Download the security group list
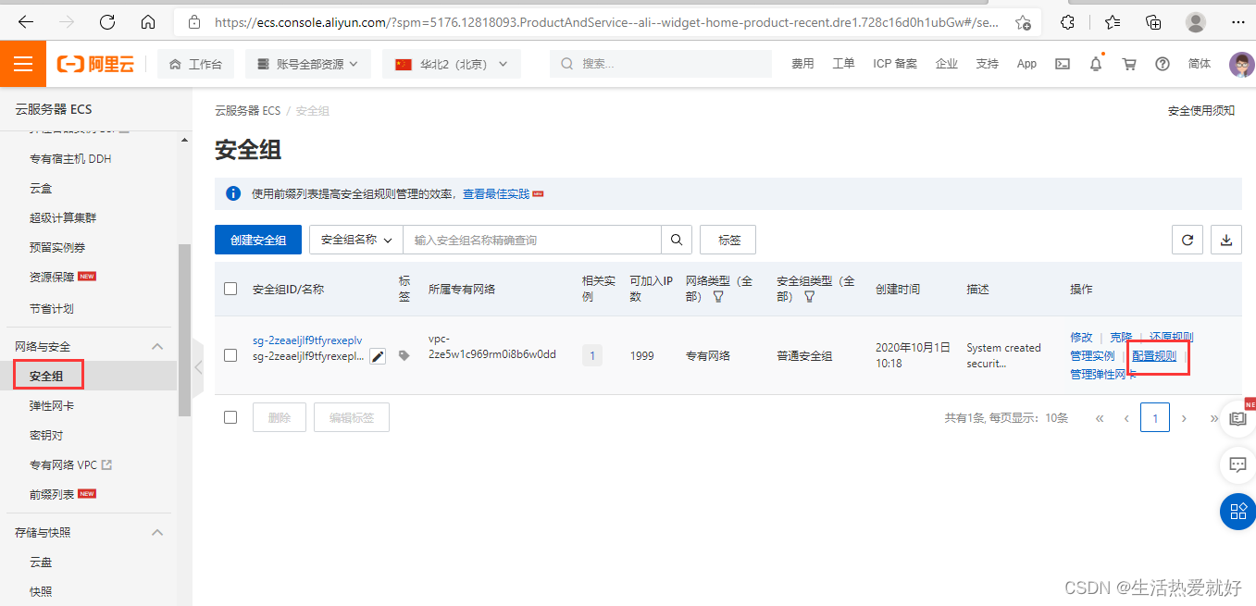The width and height of the screenshot is (1256, 606). 1226,240
